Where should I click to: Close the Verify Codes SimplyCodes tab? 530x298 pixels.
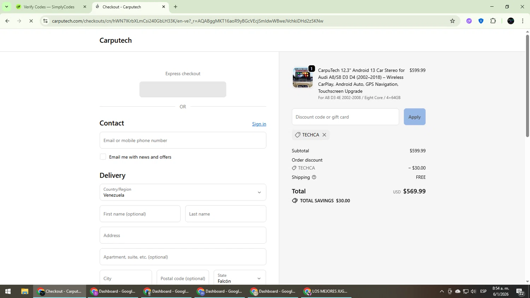[x=85, y=7]
